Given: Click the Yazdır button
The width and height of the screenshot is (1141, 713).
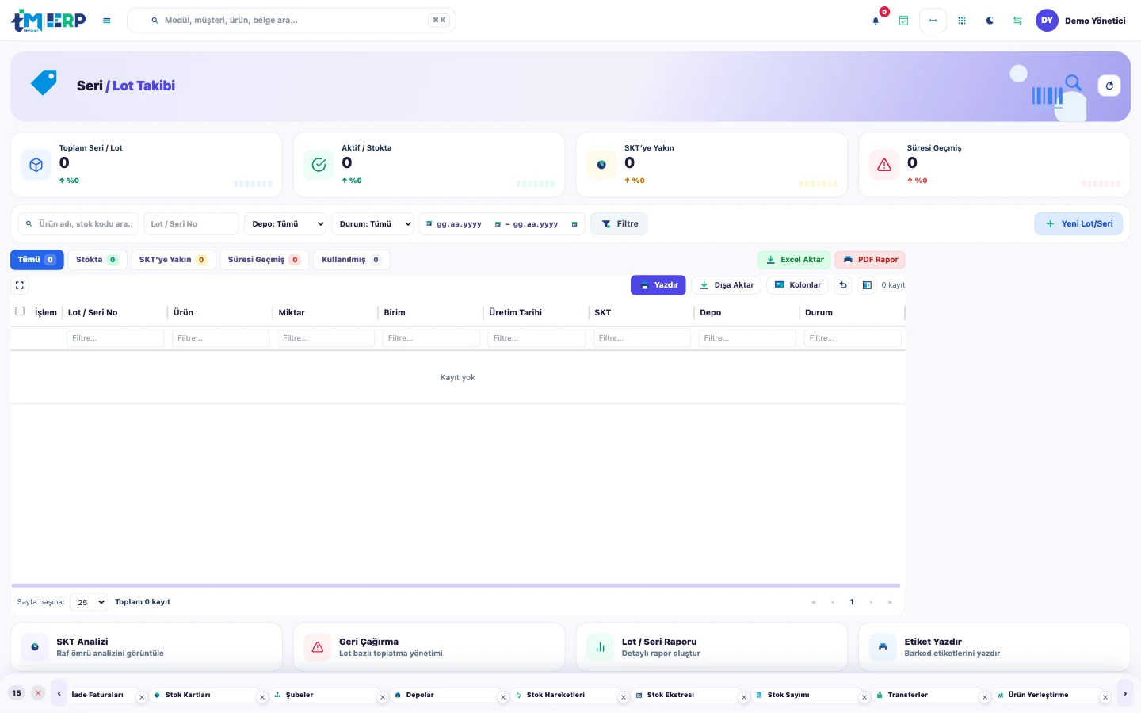Looking at the screenshot, I should (658, 285).
